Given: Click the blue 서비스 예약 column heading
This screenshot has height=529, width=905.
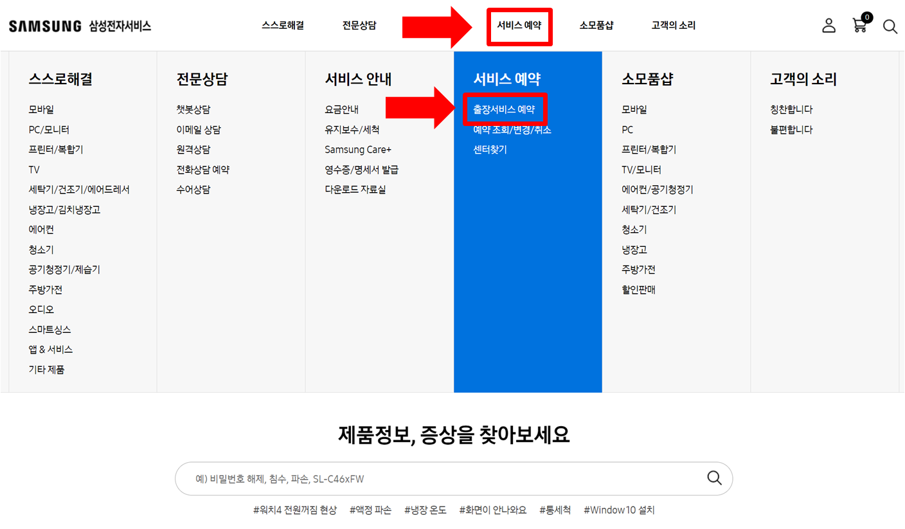Looking at the screenshot, I should coord(506,80).
